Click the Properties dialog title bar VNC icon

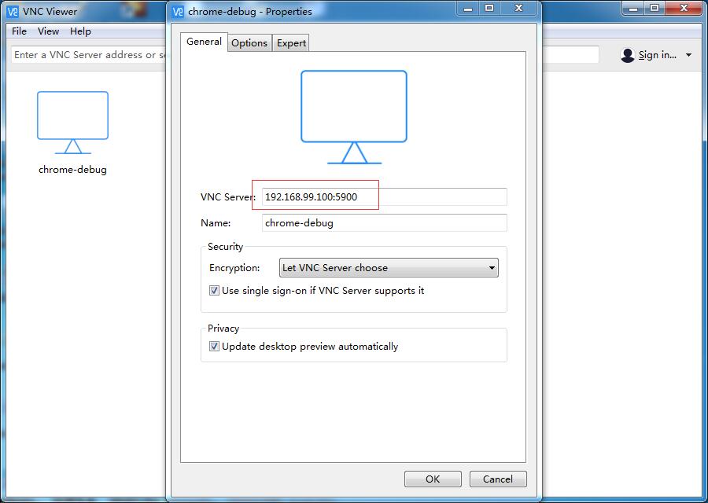tap(178, 11)
